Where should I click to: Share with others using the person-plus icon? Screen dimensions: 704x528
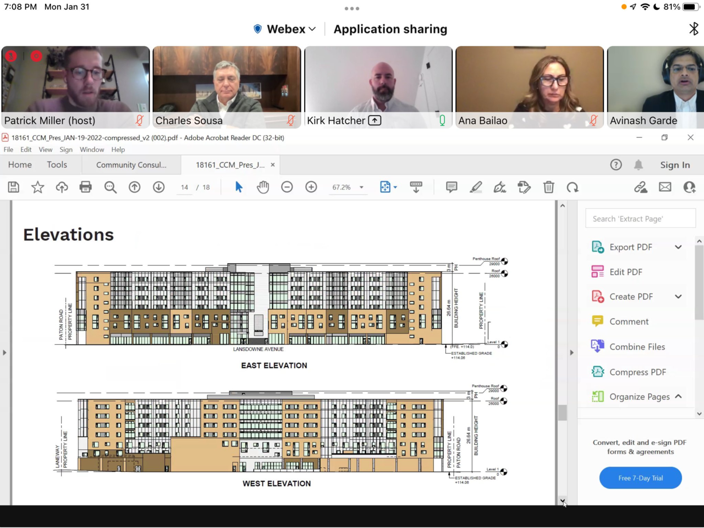click(689, 188)
